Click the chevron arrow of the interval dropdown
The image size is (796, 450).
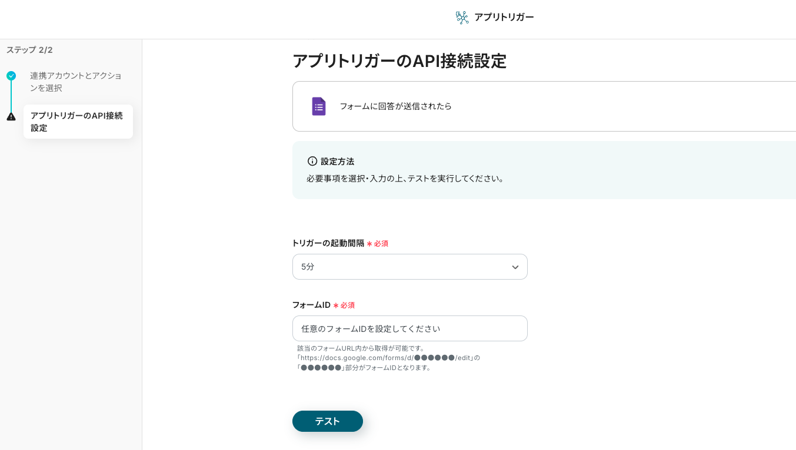tap(515, 267)
